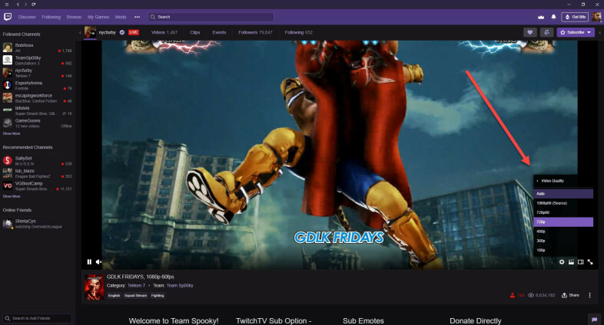The image size is (604, 325).
Task: Open Prime loot via the crown icon
Action: (541, 17)
